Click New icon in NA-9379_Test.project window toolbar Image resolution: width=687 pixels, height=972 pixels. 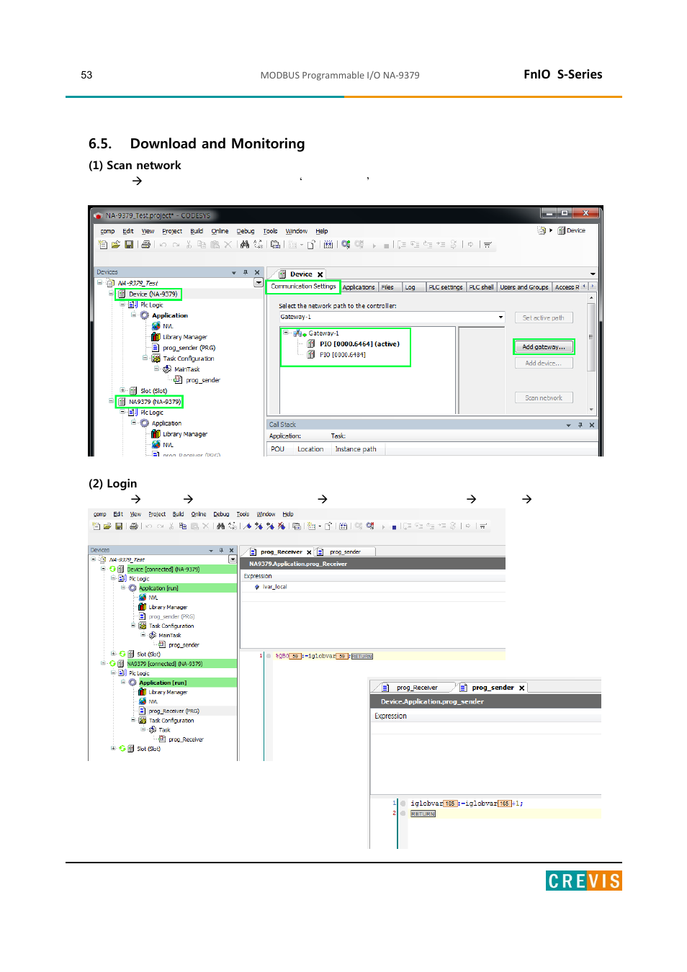pos(103,245)
